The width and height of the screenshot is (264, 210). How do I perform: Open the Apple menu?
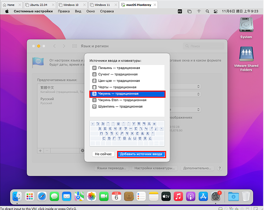[7, 11]
